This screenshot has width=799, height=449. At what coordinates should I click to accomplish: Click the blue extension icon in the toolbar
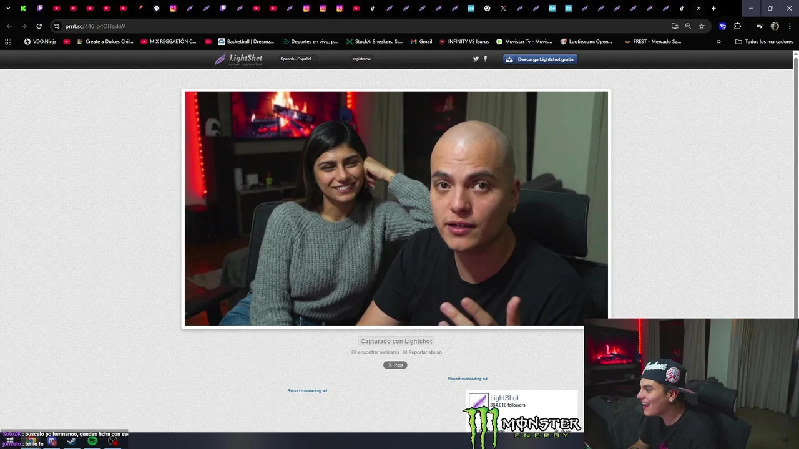tap(723, 26)
